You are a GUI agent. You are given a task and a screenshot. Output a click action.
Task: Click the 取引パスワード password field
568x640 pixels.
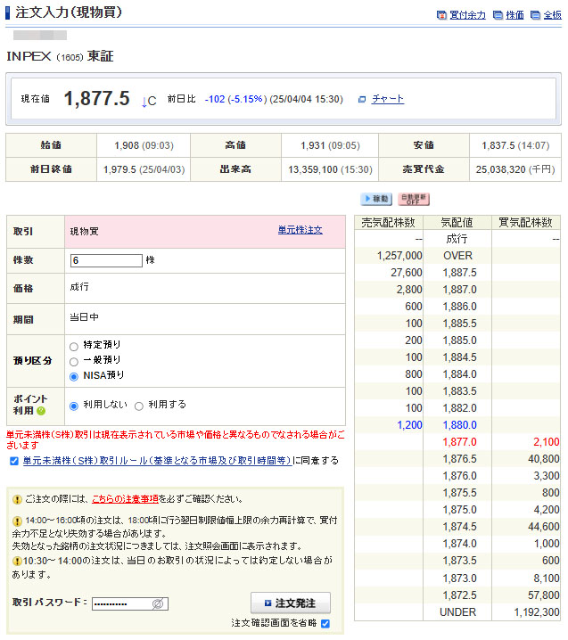tap(121, 603)
